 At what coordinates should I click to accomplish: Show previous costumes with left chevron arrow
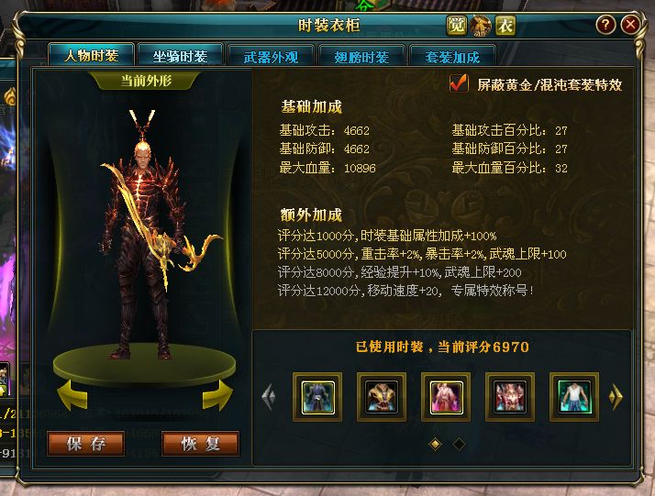coord(269,396)
